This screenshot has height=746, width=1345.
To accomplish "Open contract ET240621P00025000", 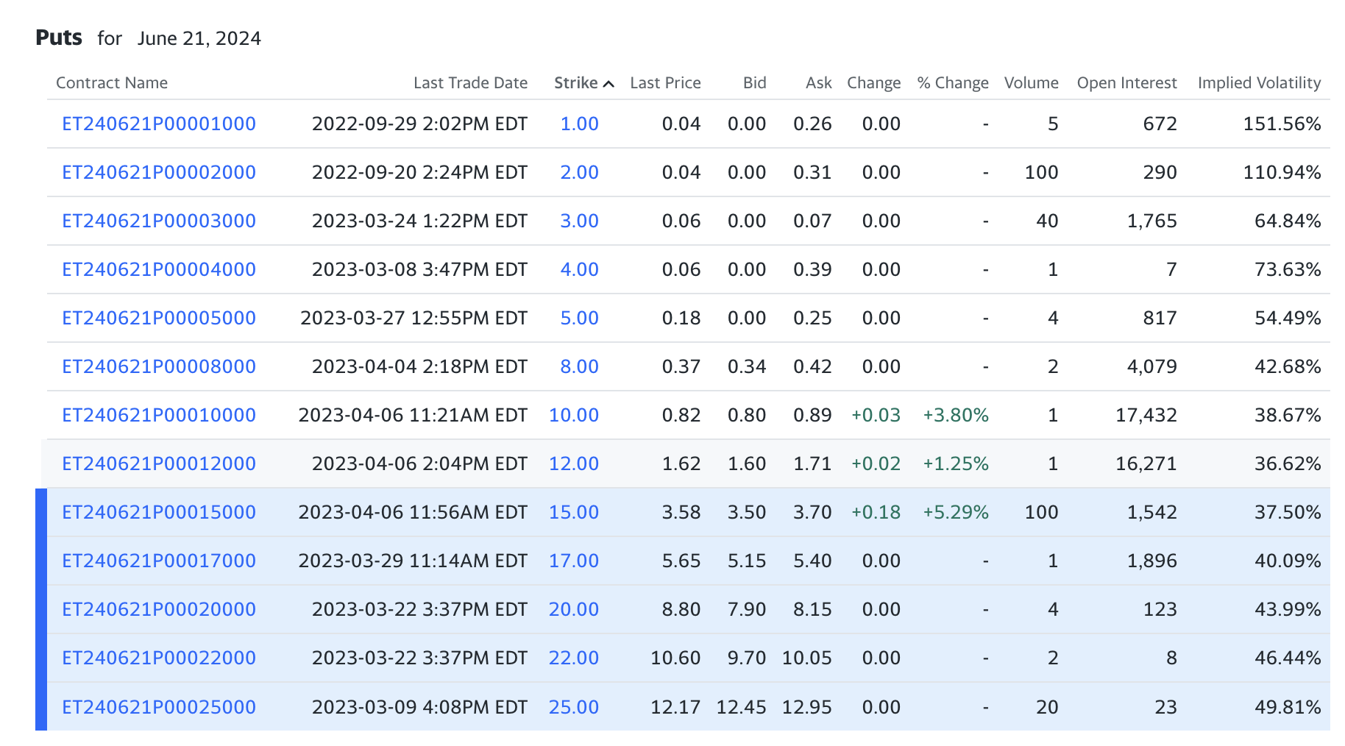I will click(x=157, y=707).
